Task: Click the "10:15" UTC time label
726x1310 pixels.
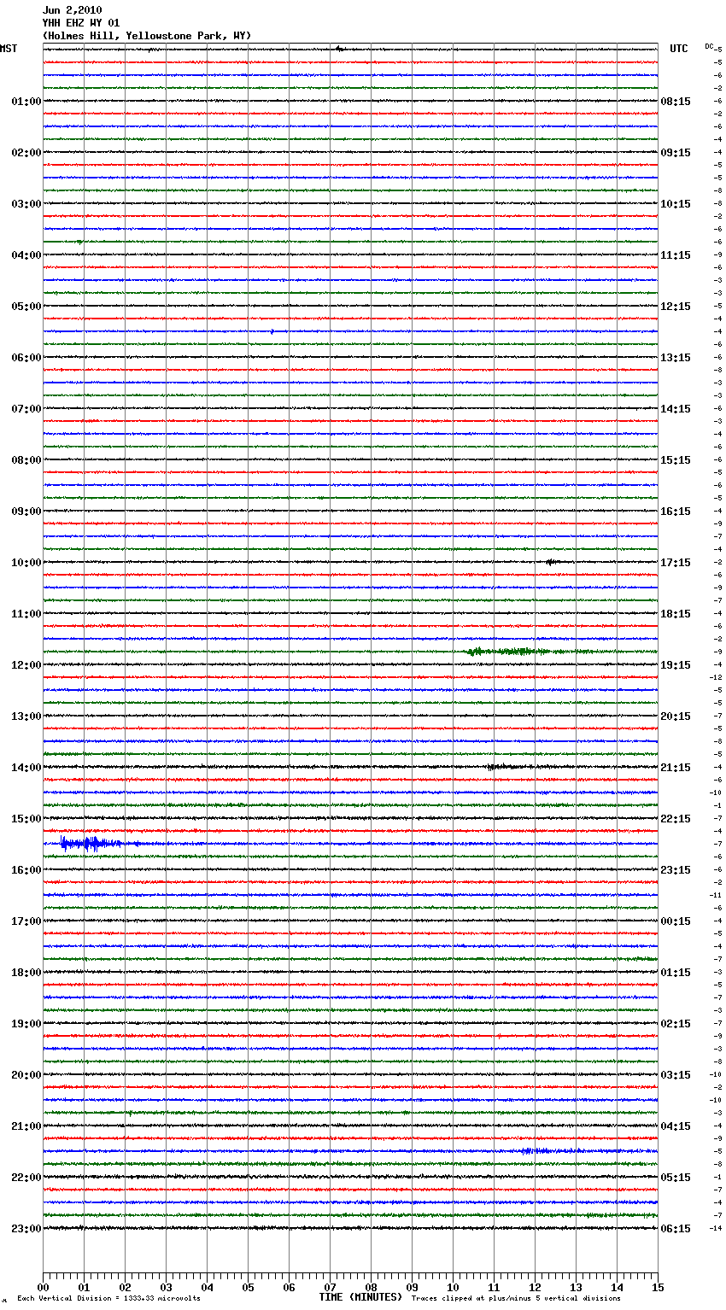Action: 676,204
